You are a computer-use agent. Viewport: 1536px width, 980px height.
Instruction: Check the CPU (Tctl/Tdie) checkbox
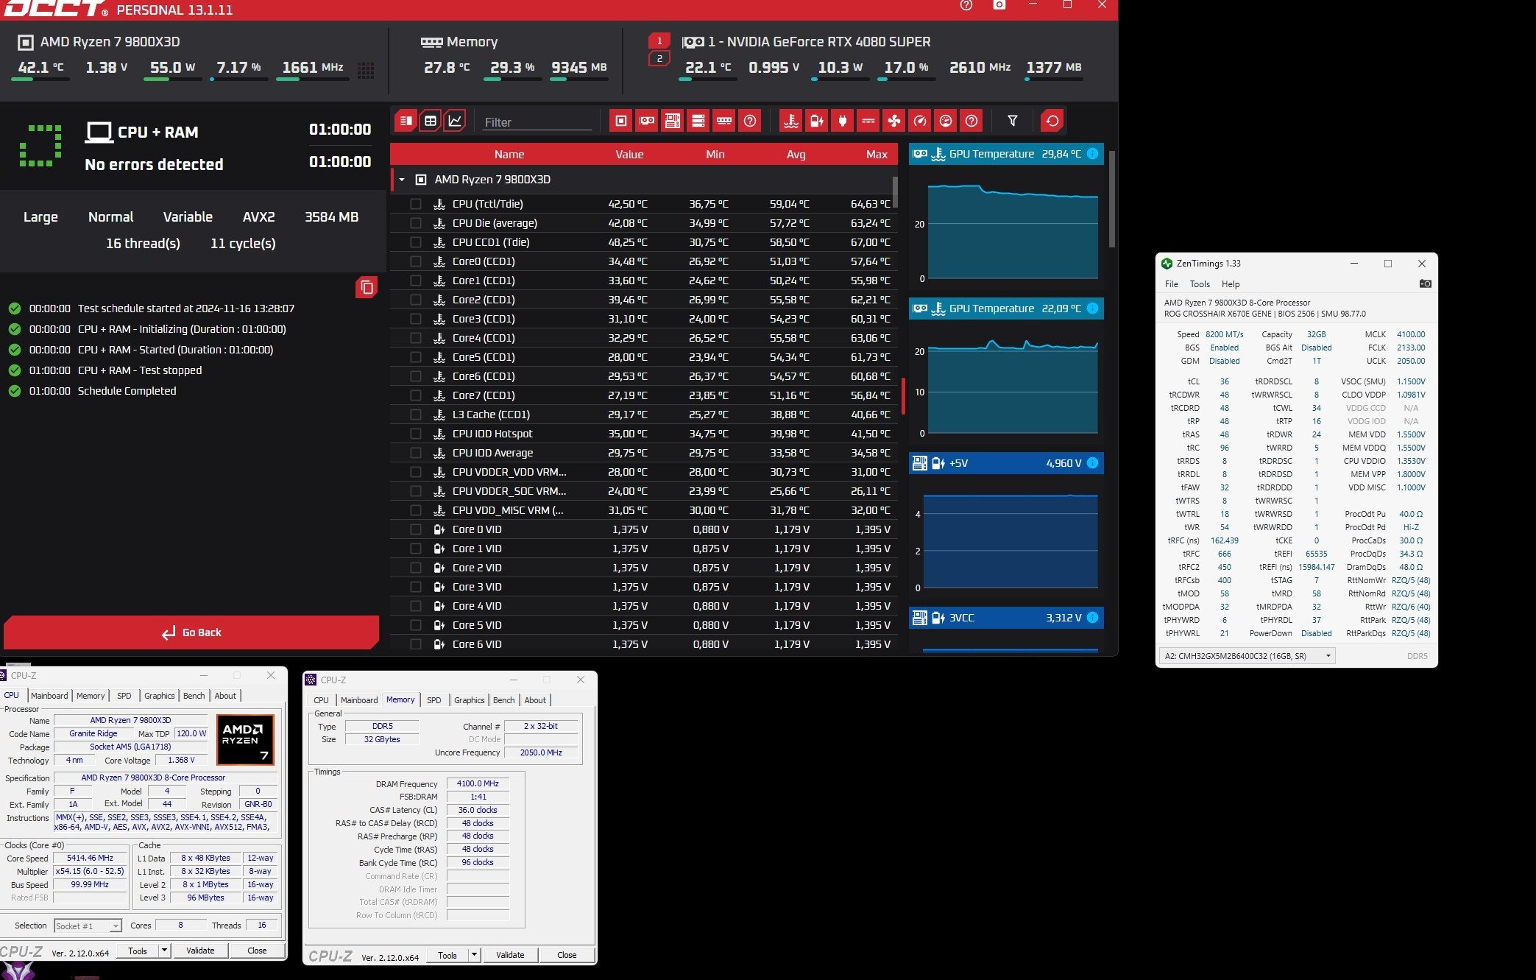pyautogui.click(x=416, y=204)
